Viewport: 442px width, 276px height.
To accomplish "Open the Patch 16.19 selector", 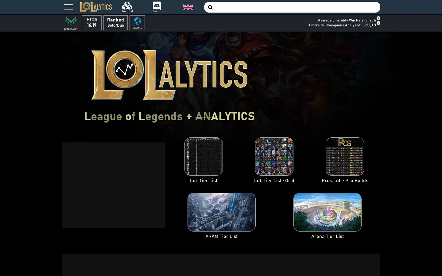I will 92,23.
